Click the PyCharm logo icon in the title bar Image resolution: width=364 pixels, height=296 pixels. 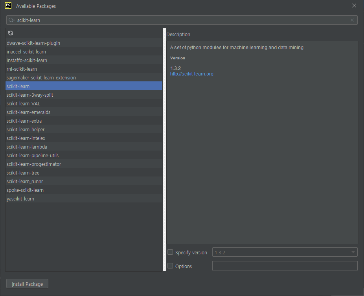tap(8, 6)
